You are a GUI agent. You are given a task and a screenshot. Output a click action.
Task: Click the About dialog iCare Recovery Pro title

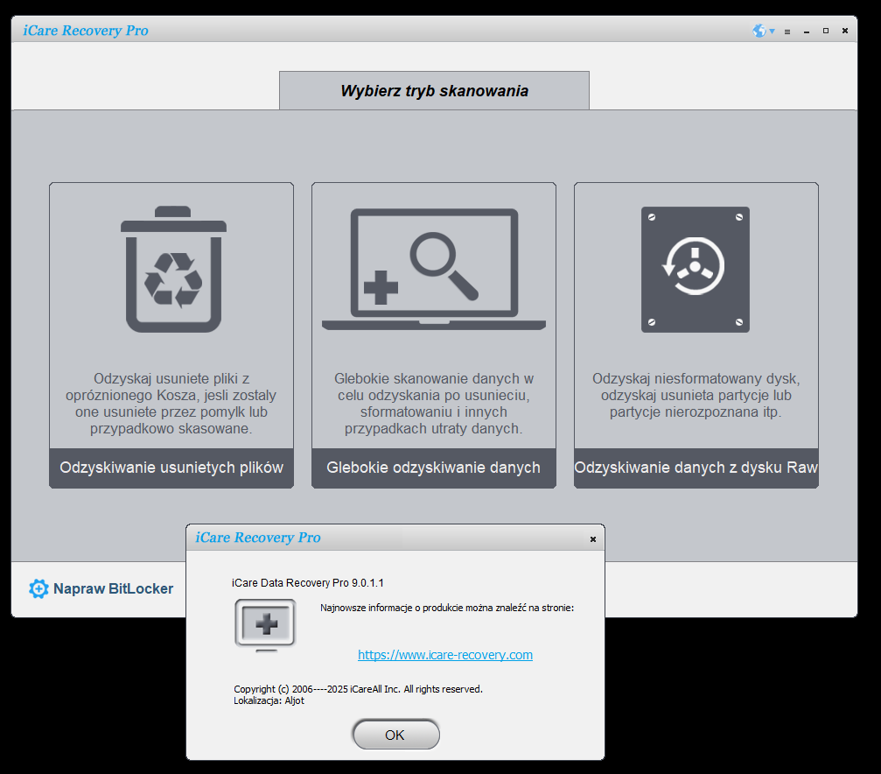pyautogui.click(x=258, y=538)
